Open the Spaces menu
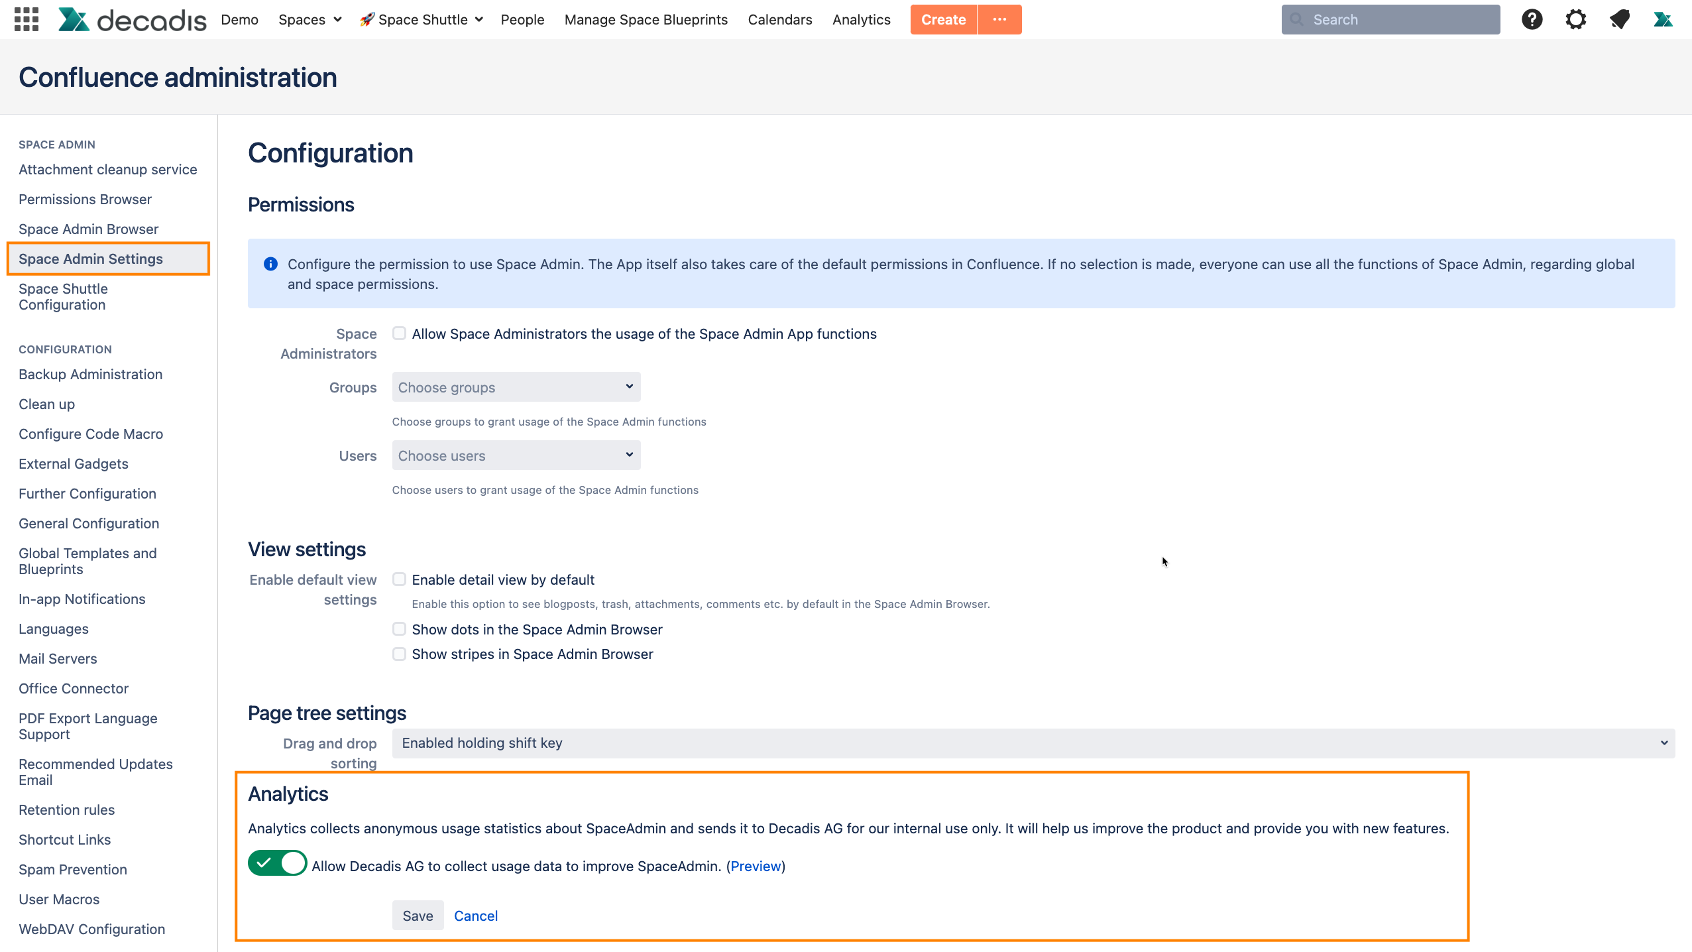 (x=310, y=20)
